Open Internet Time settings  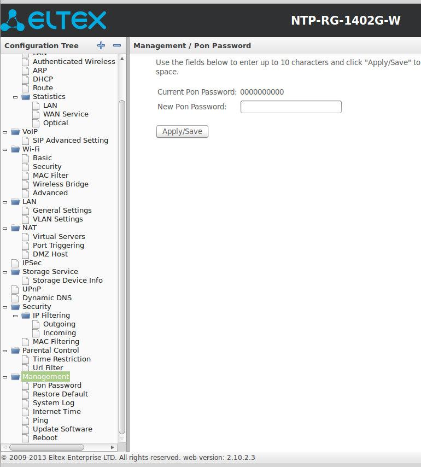coord(56,412)
